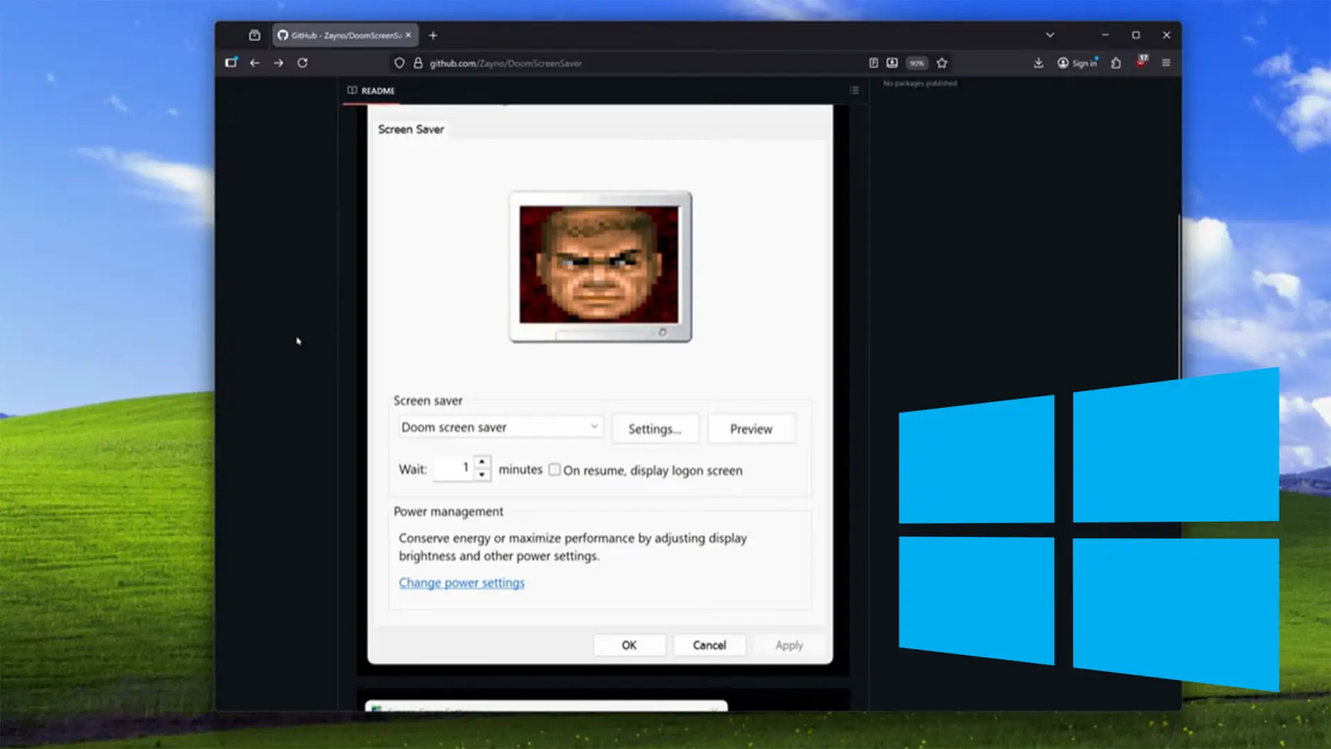1331x749 pixels.
Task: Enable On resume, display logon screen
Action: tap(555, 470)
